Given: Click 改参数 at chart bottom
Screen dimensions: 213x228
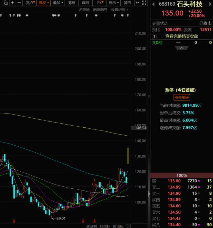Looking at the screenshot, I should (92, 226).
